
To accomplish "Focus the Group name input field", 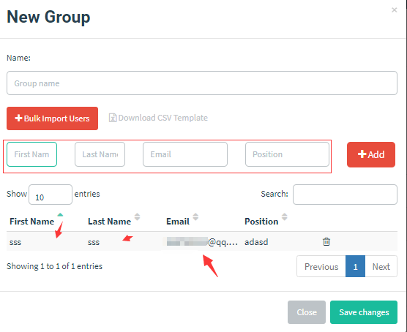I will pyautogui.click(x=202, y=83).
